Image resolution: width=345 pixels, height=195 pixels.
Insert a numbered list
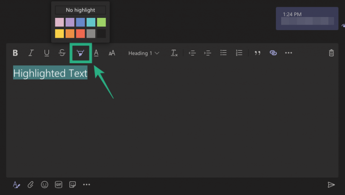(239, 53)
